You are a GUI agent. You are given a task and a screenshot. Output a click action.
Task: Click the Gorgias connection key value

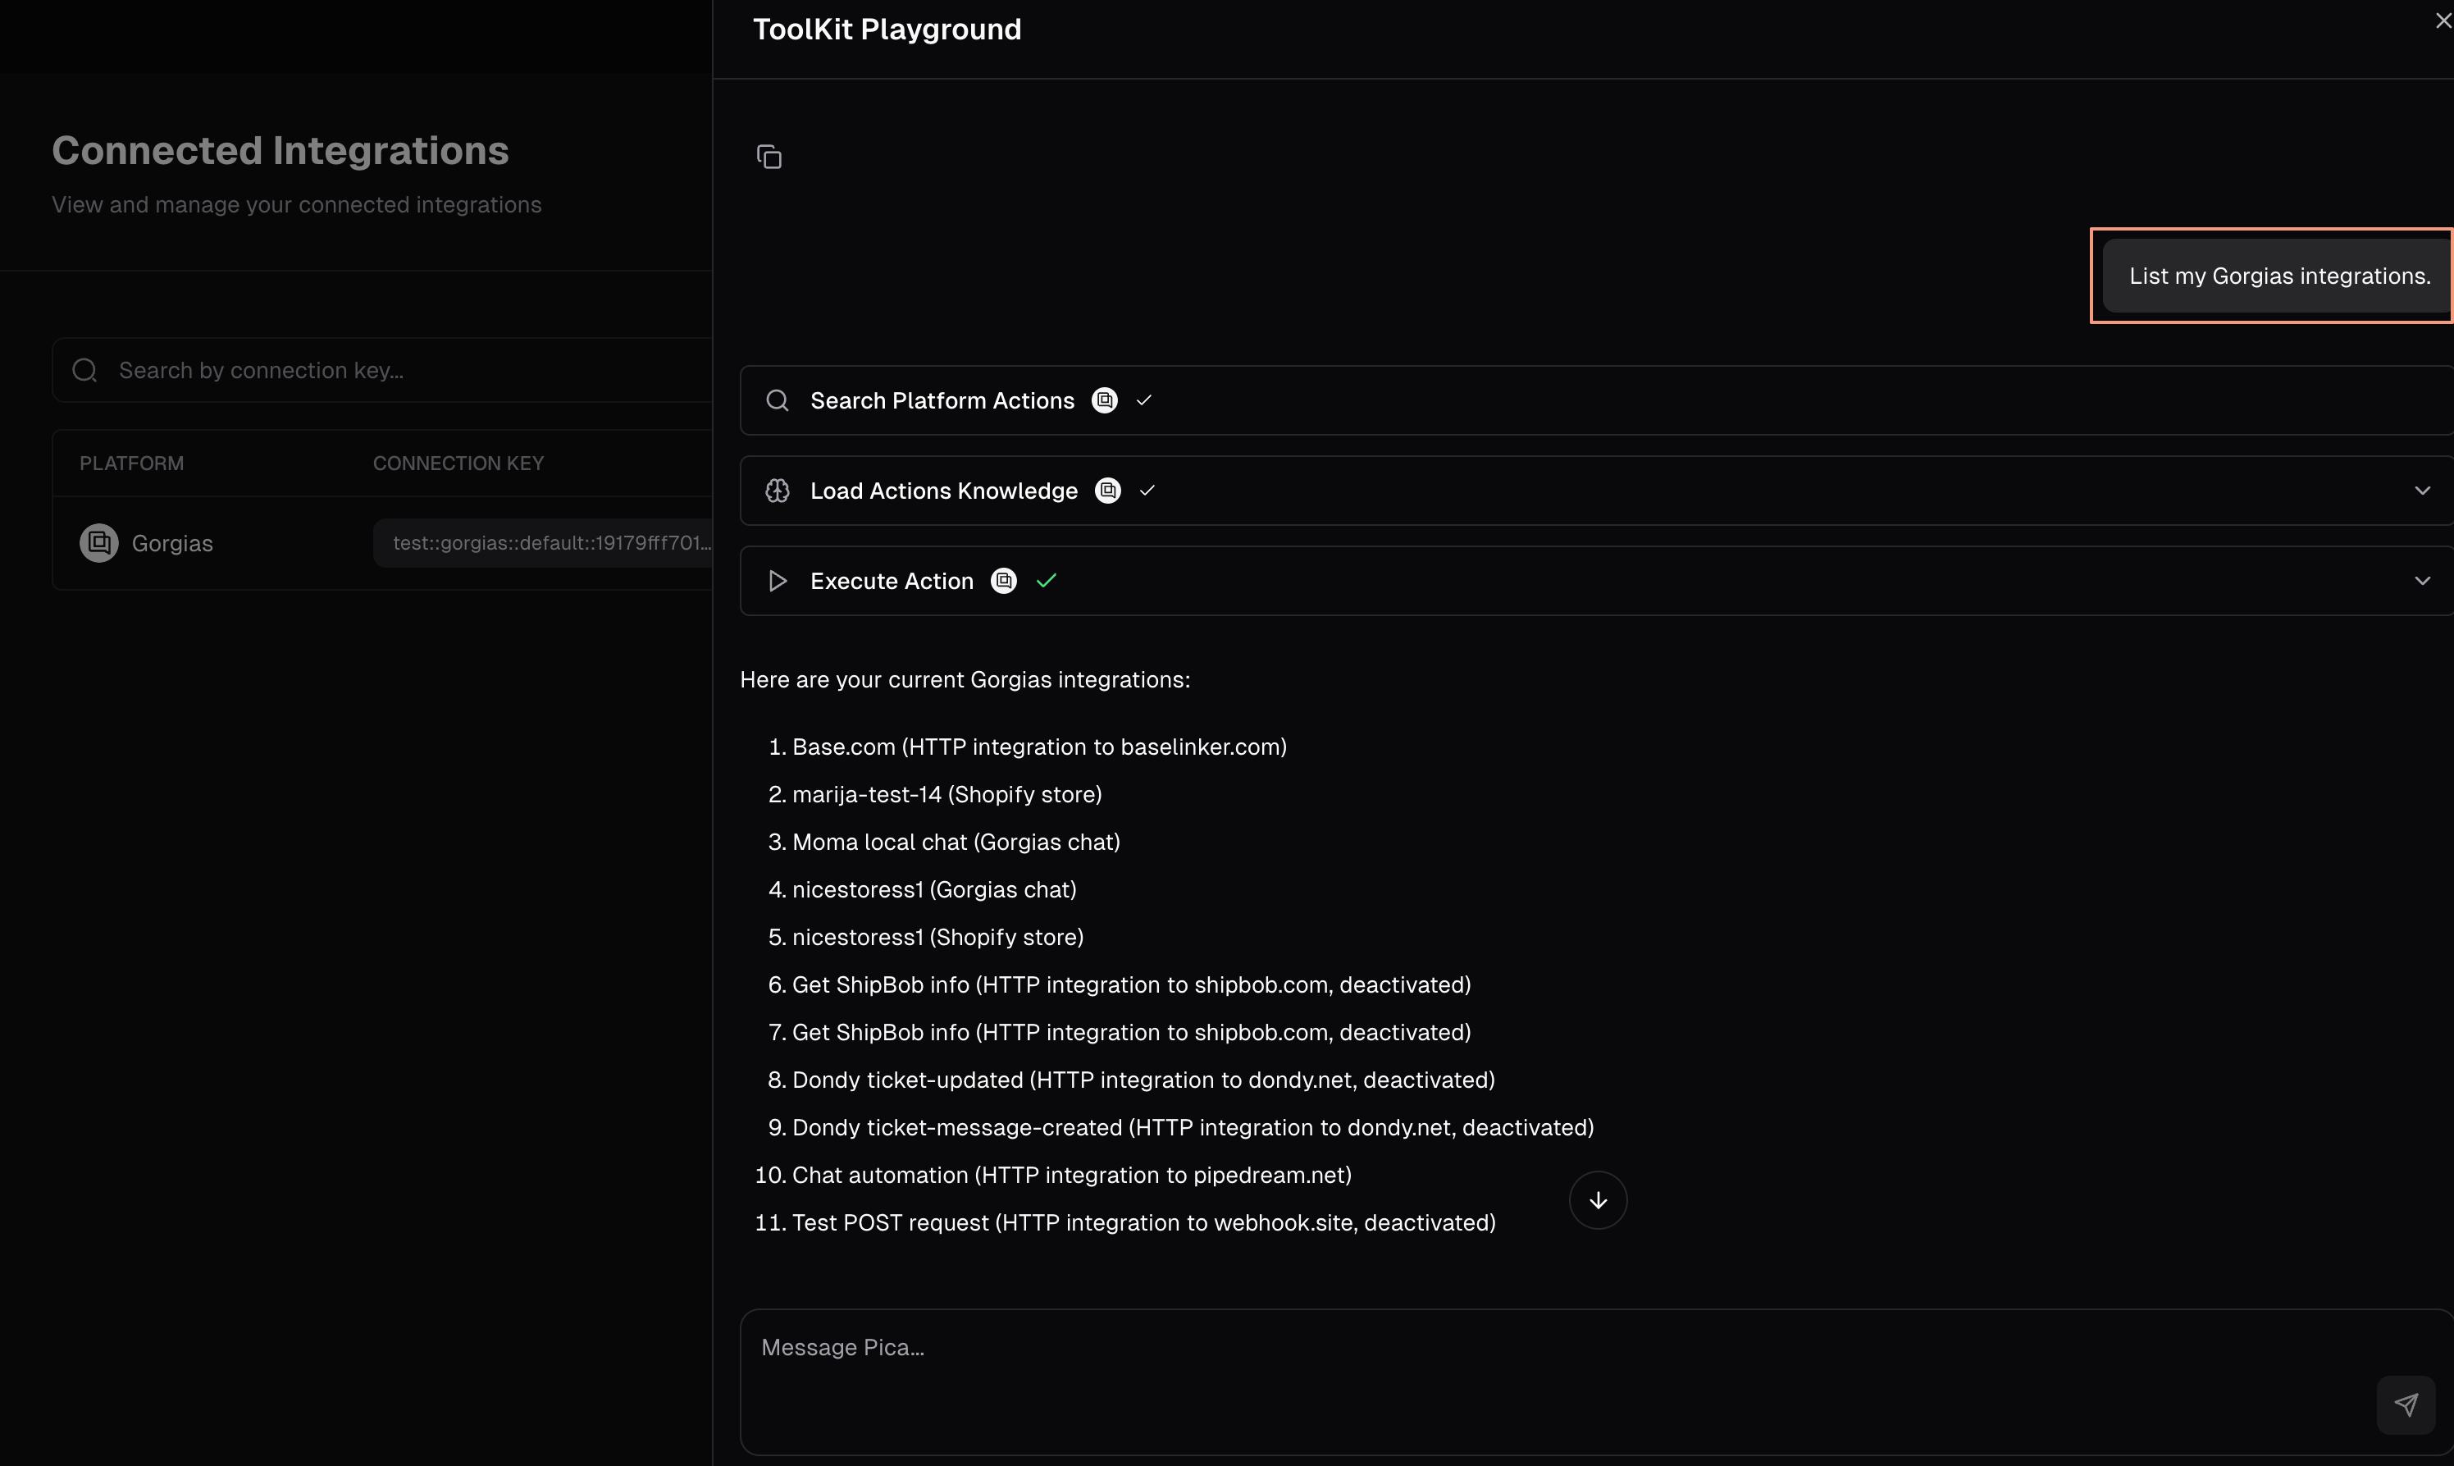pos(549,543)
